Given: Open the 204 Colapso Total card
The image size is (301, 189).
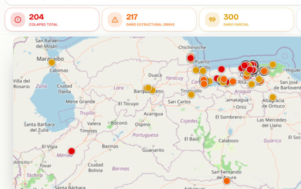Looking at the screenshot, I should click(x=52, y=19).
